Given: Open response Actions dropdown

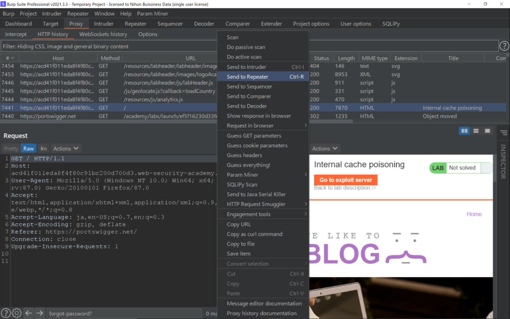Looking at the screenshot, I should pos(325,148).
